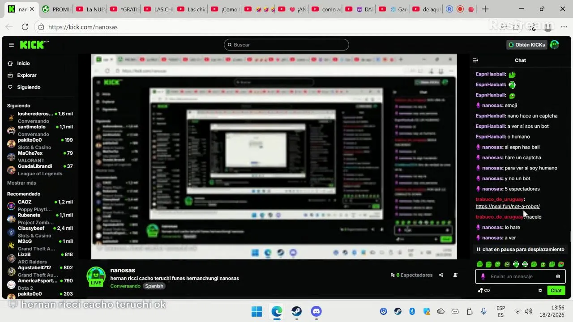Select the Spanish language tag
Viewport: 573px width, 322px height.
click(x=154, y=286)
